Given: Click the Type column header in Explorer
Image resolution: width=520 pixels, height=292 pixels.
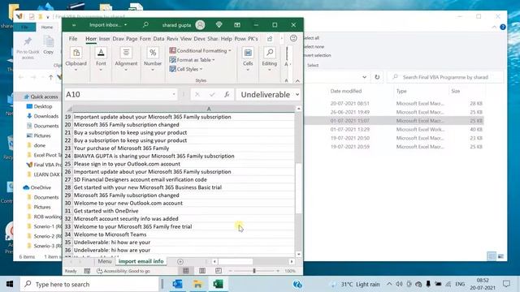Looking at the screenshot, I should [401, 91].
